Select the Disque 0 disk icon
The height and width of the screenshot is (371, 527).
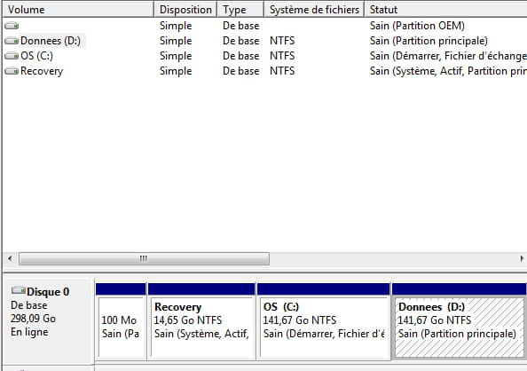[19, 290]
